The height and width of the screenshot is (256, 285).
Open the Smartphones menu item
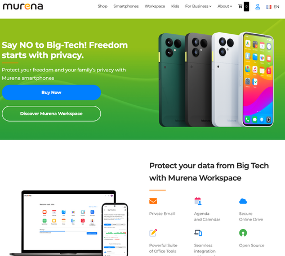[126, 6]
